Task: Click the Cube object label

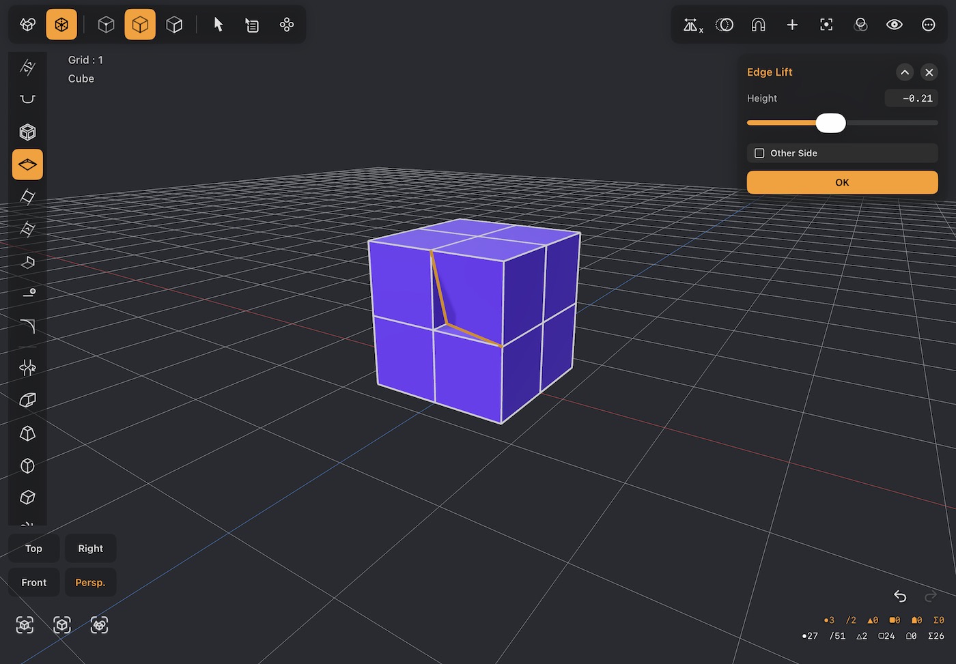Action: click(x=81, y=78)
